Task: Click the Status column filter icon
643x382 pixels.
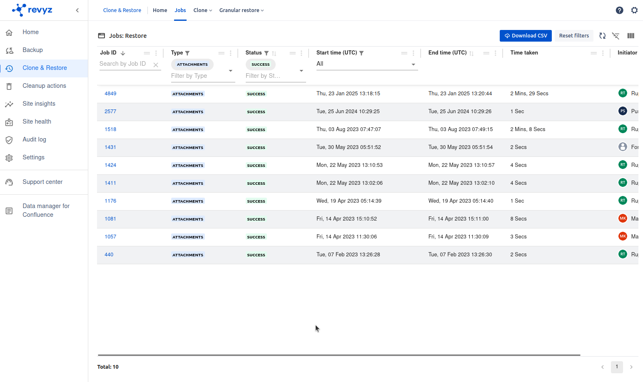Action: pos(267,53)
